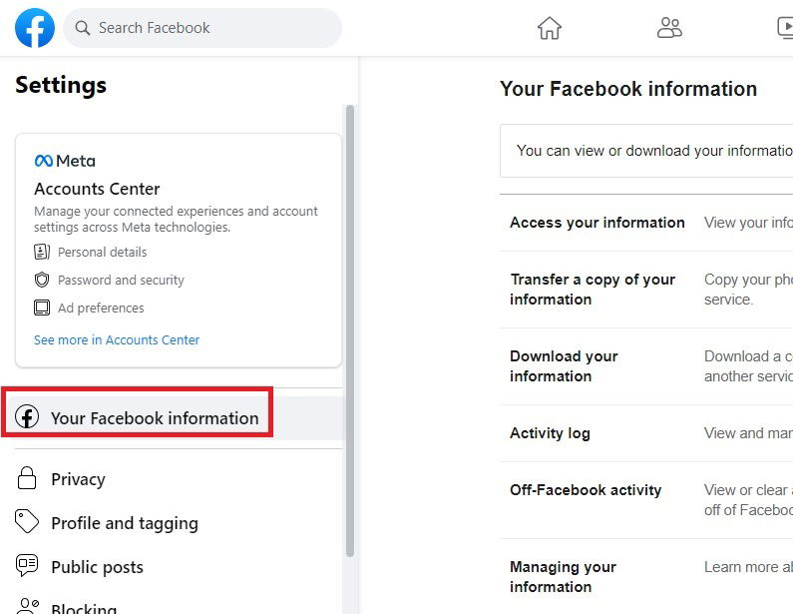Open See more in Accounts Center link
793x614 pixels.
[117, 340]
